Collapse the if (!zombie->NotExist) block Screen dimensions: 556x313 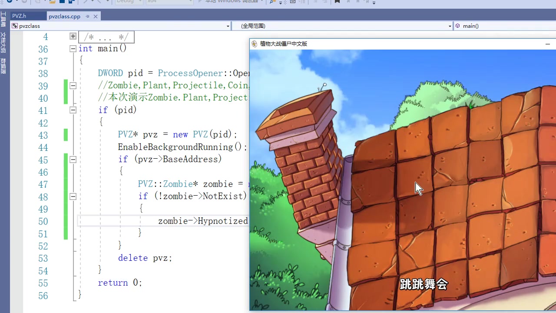73,196
